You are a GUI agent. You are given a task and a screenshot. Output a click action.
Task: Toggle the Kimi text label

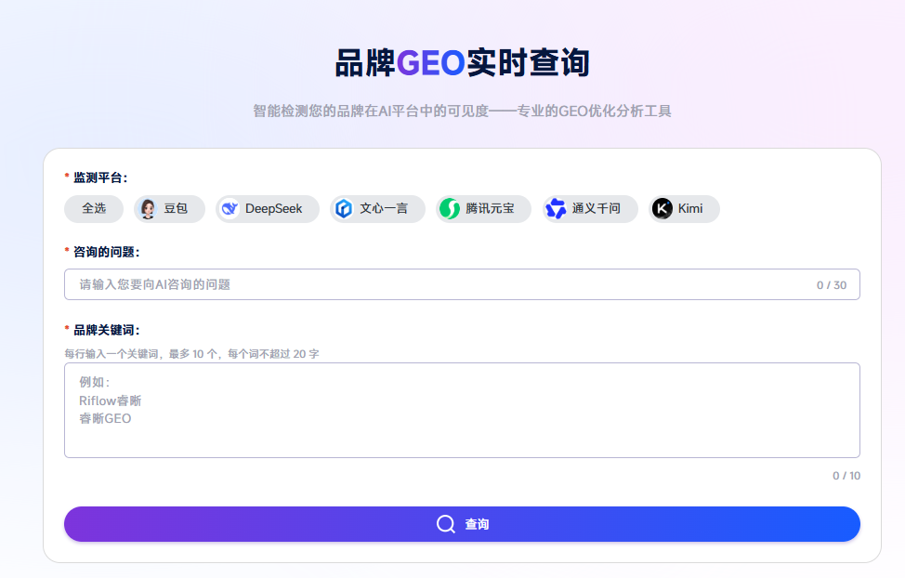point(690,209)
